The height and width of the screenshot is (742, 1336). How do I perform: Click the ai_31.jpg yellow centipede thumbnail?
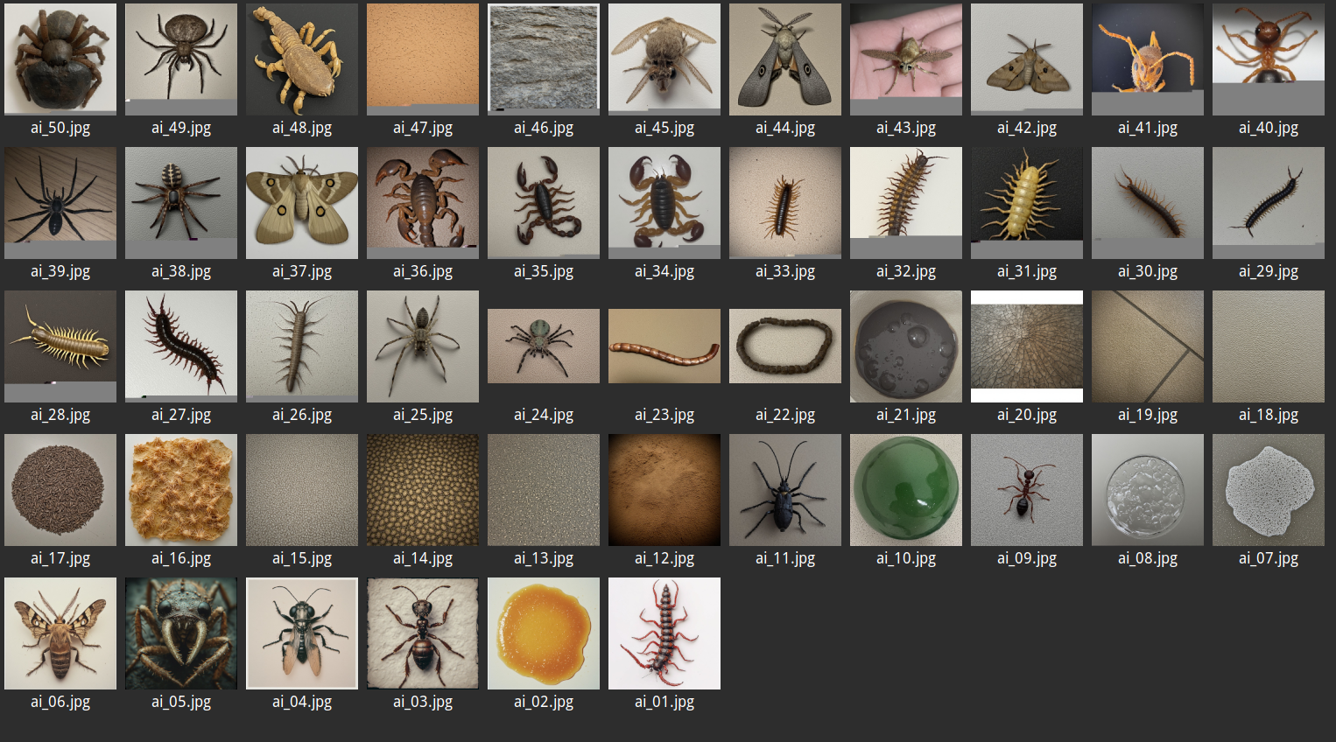coord(1027,203)
